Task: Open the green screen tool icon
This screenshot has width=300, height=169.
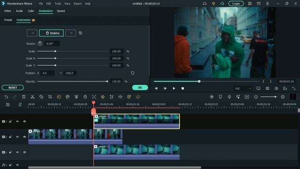Action: coord(76,97)
